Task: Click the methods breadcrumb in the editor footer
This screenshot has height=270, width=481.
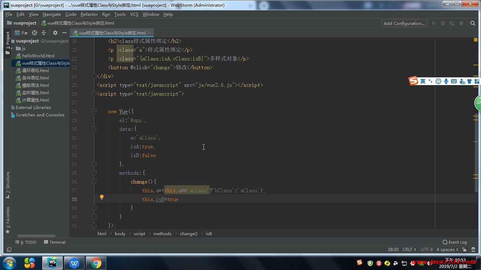Action: click(162, 234)
